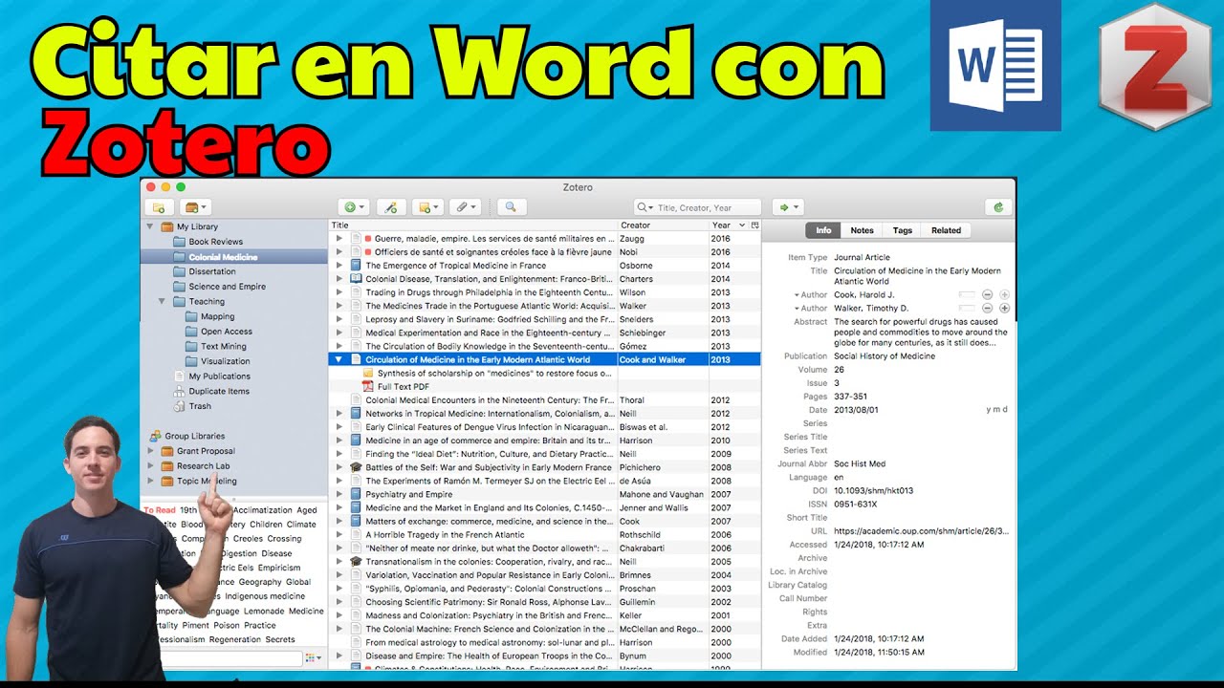Image resolution: width=1224 pixels, height=688 pixels.
Task: Expand The Emergence of Tropical Medicine item
Action: [x=339, y=266]
